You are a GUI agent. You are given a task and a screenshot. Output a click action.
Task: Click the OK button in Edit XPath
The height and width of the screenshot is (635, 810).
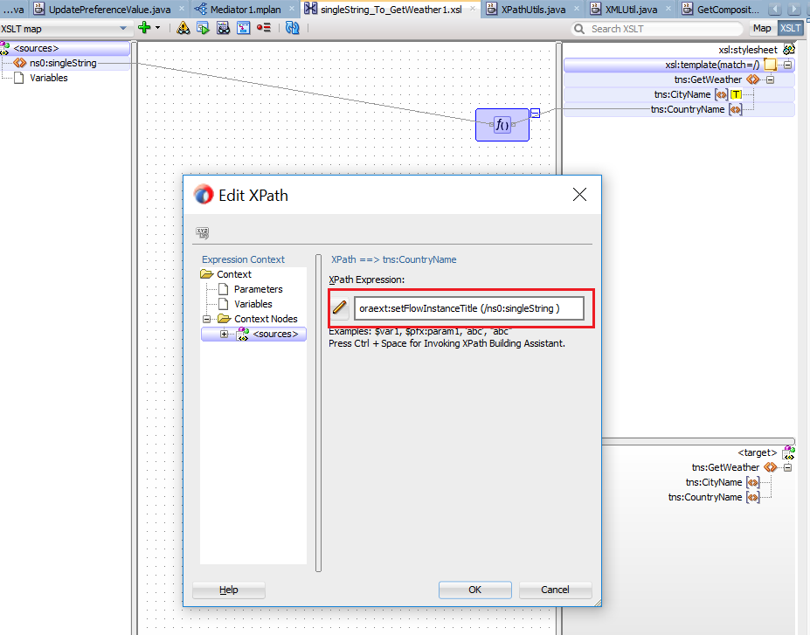[x=474, y=590]
